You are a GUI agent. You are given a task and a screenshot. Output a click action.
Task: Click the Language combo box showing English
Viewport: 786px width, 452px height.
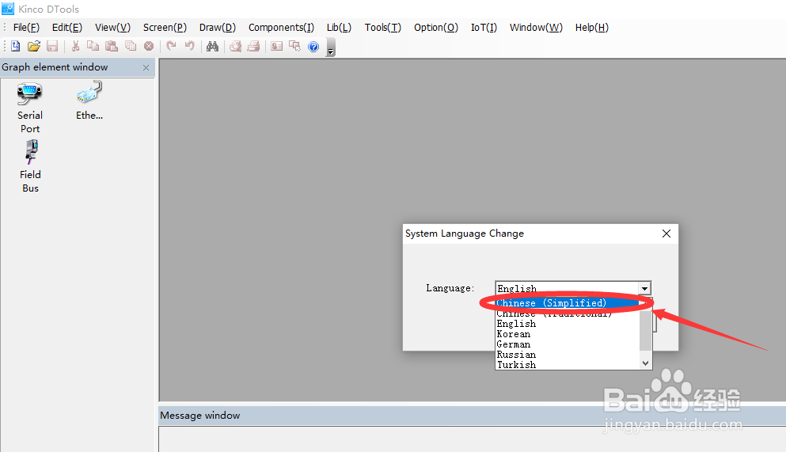[x=573, y=288]
